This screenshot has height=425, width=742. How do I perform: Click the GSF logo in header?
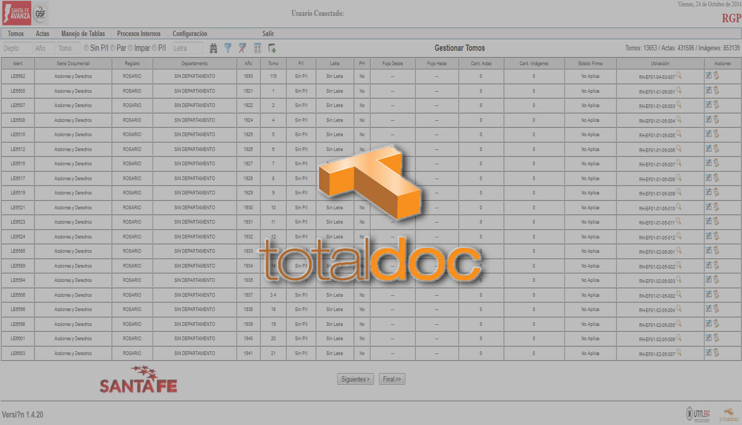(x=40, y=13)
